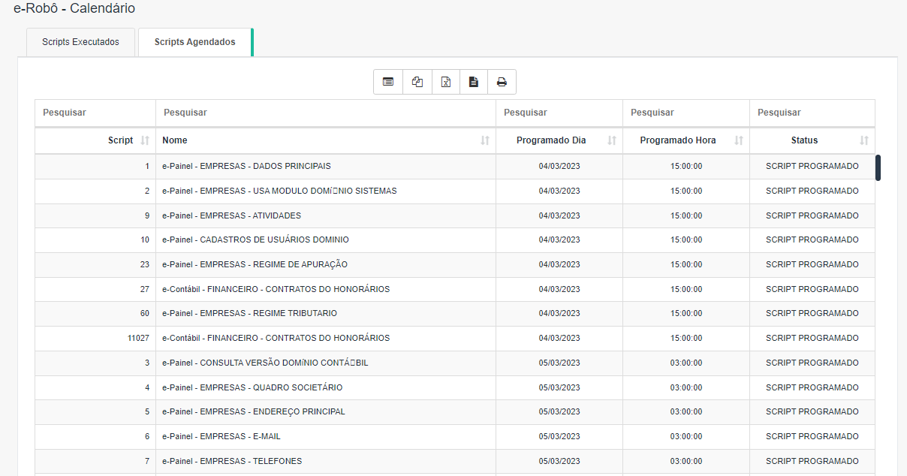Click SCRIPT PROGRAMADO status in REGIME TRIBUTARIO row
The width and height of the screenshot is (907, 476).
(x=812, y=313)
